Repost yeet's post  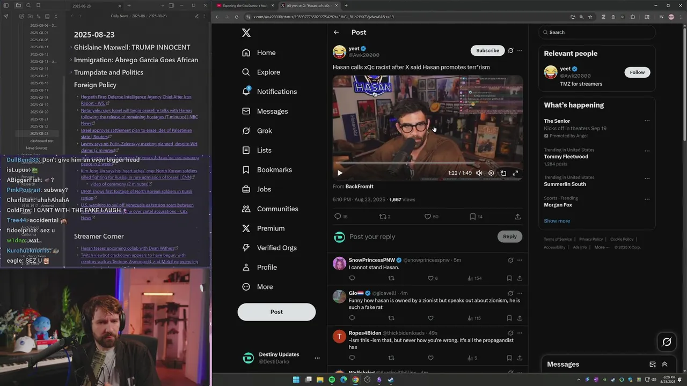[x=383, y=217]
